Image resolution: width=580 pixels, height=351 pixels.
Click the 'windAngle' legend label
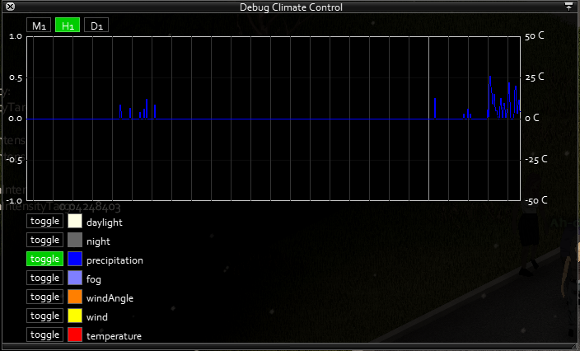(x=110, y=298)
